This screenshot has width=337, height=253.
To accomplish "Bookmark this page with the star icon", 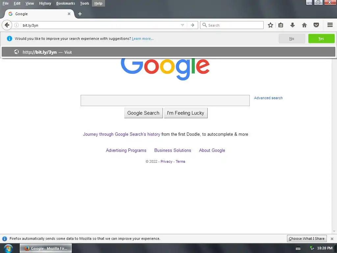I will [271, 25].
